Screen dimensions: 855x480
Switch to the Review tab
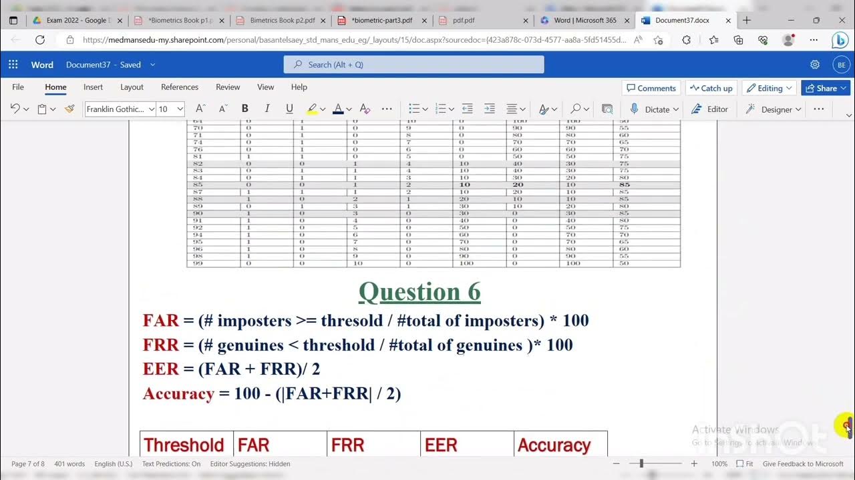tap(228, 87)
